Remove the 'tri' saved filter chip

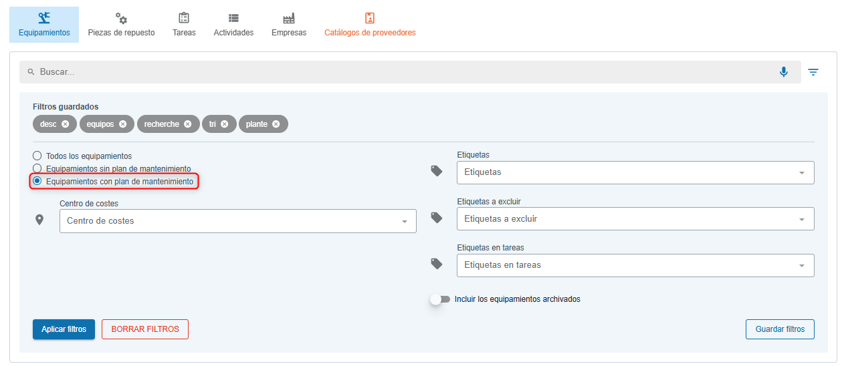[x=225, y=124]
